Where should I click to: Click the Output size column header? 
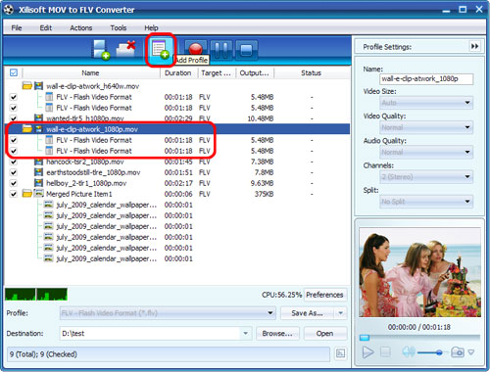[x=255, y=72]
